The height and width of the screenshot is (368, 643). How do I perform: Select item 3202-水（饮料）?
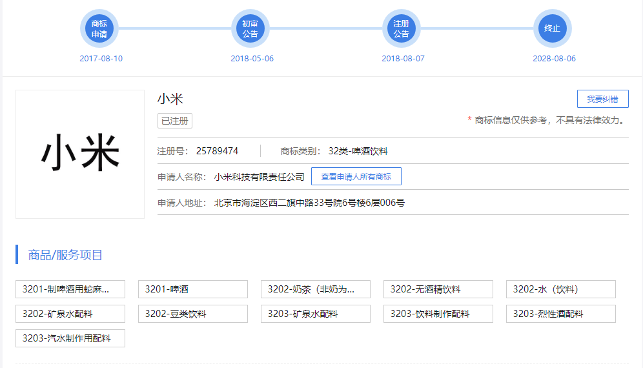[560, 289]
